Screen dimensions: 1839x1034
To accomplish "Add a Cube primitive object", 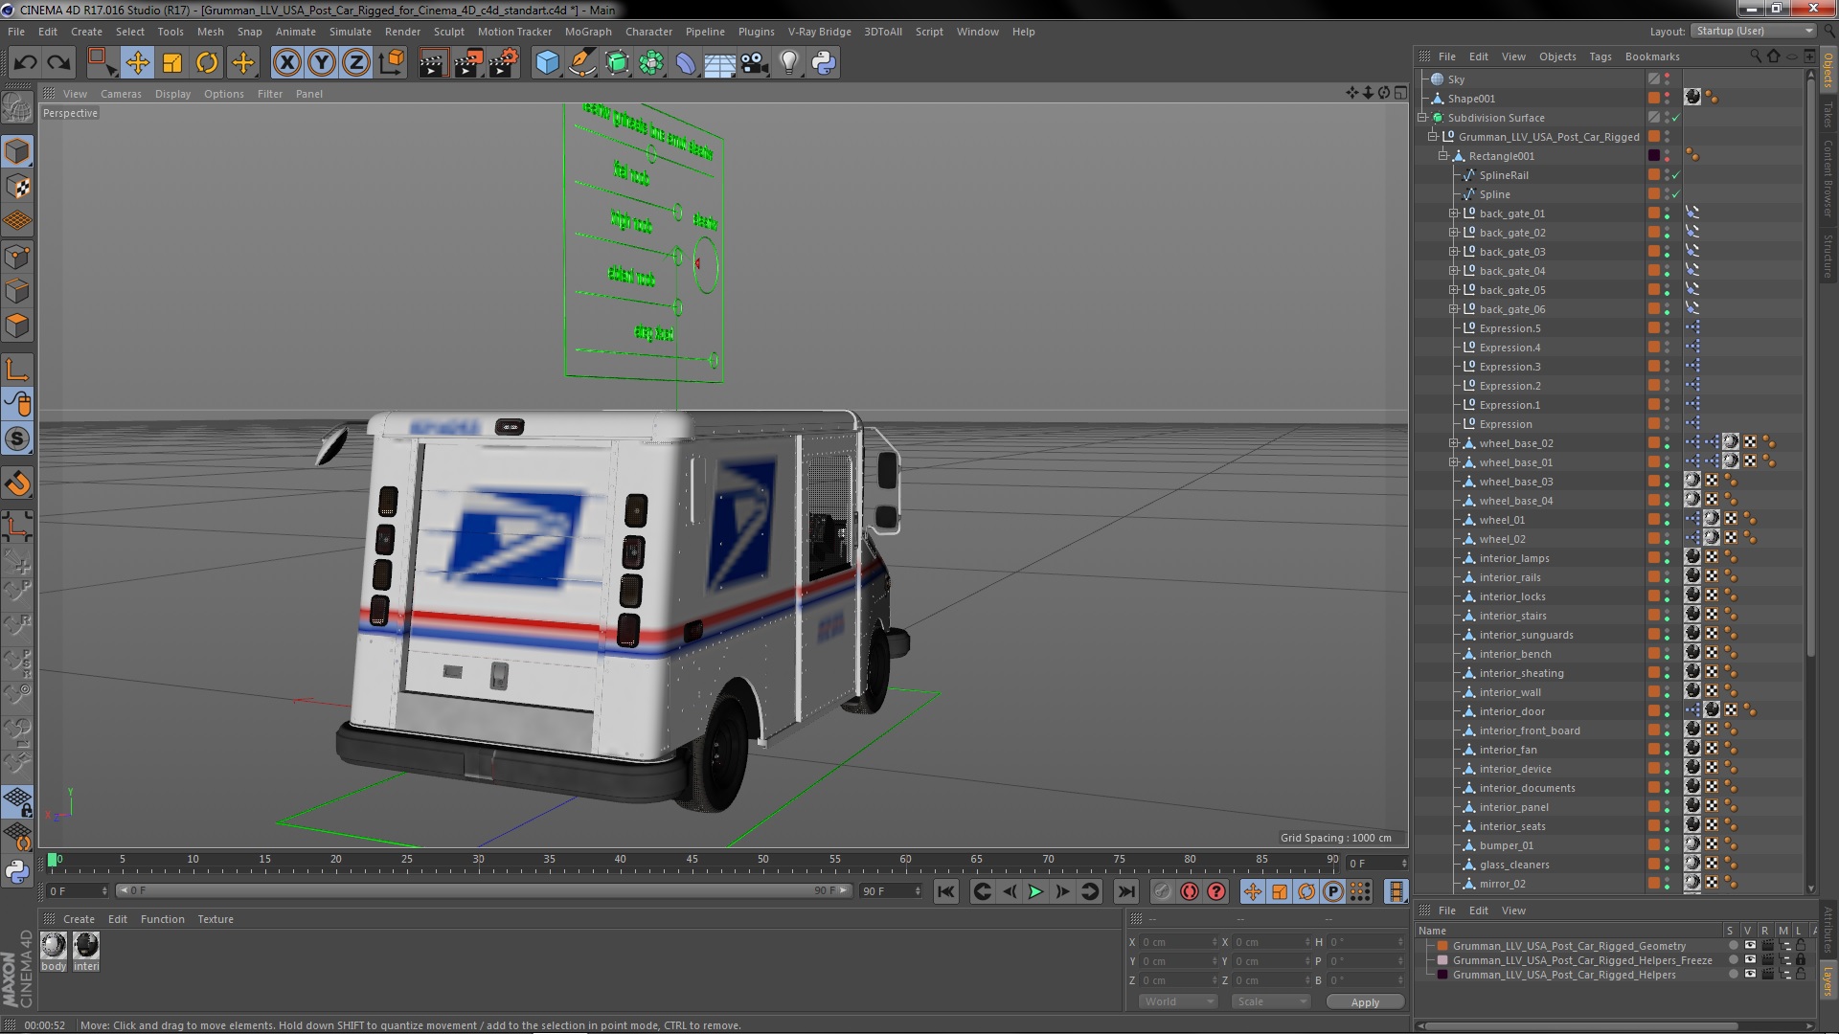I will pos(547,63).
